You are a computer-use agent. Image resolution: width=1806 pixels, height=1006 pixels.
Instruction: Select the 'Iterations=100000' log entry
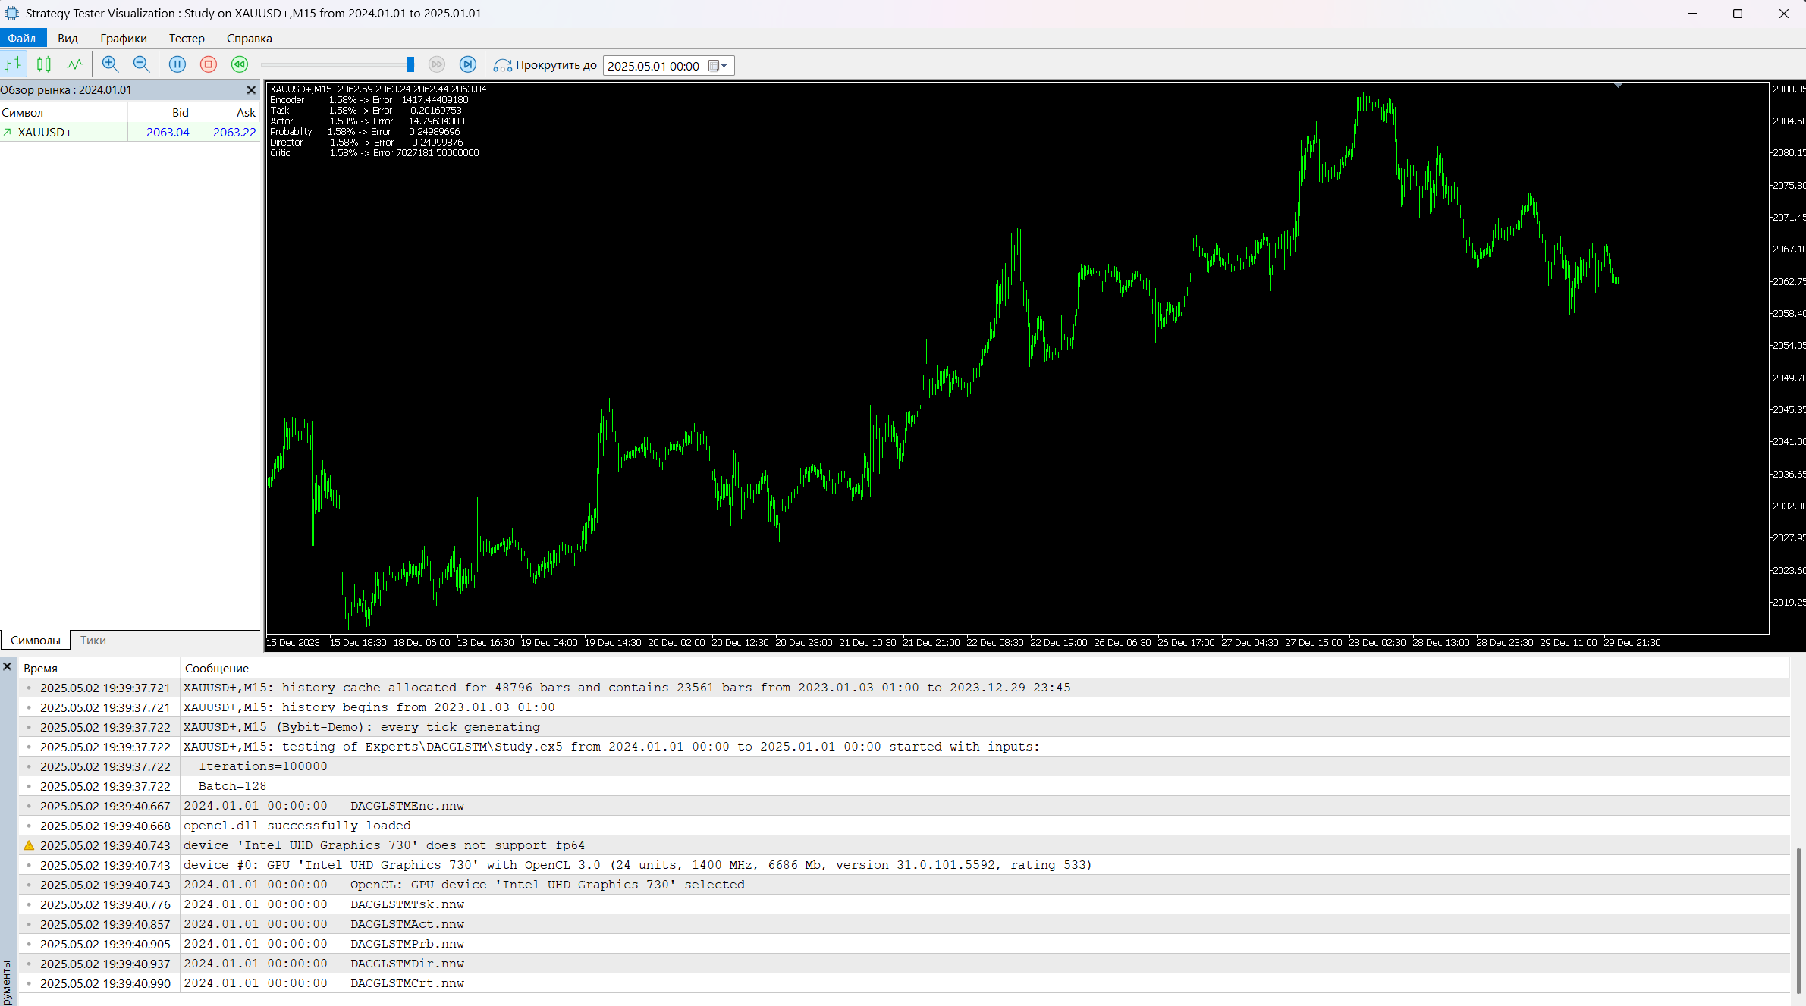coord(904,766)
